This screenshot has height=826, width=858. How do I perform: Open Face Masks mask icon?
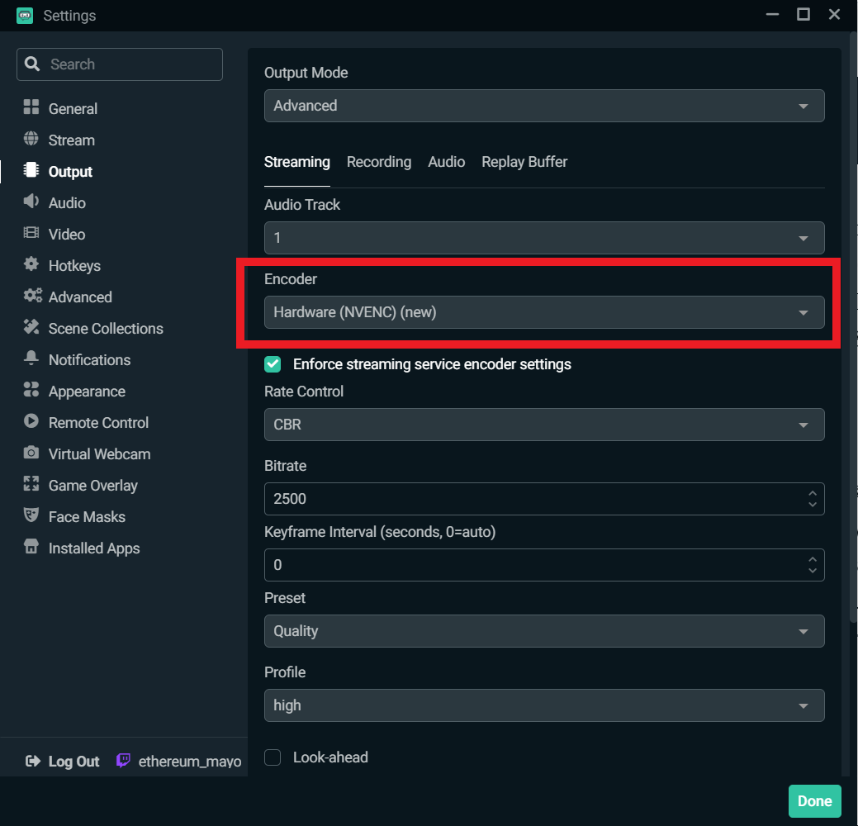pyautogui.click(x=31, y=515)
